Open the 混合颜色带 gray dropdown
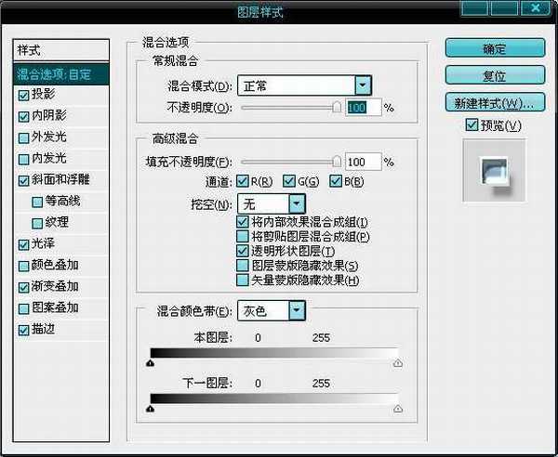The height and width of the screenshot is (457, 558). coord(296,310)
